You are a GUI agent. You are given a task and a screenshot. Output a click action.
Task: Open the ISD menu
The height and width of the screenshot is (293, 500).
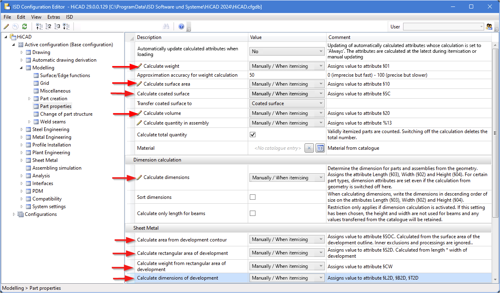coord(70,17)
